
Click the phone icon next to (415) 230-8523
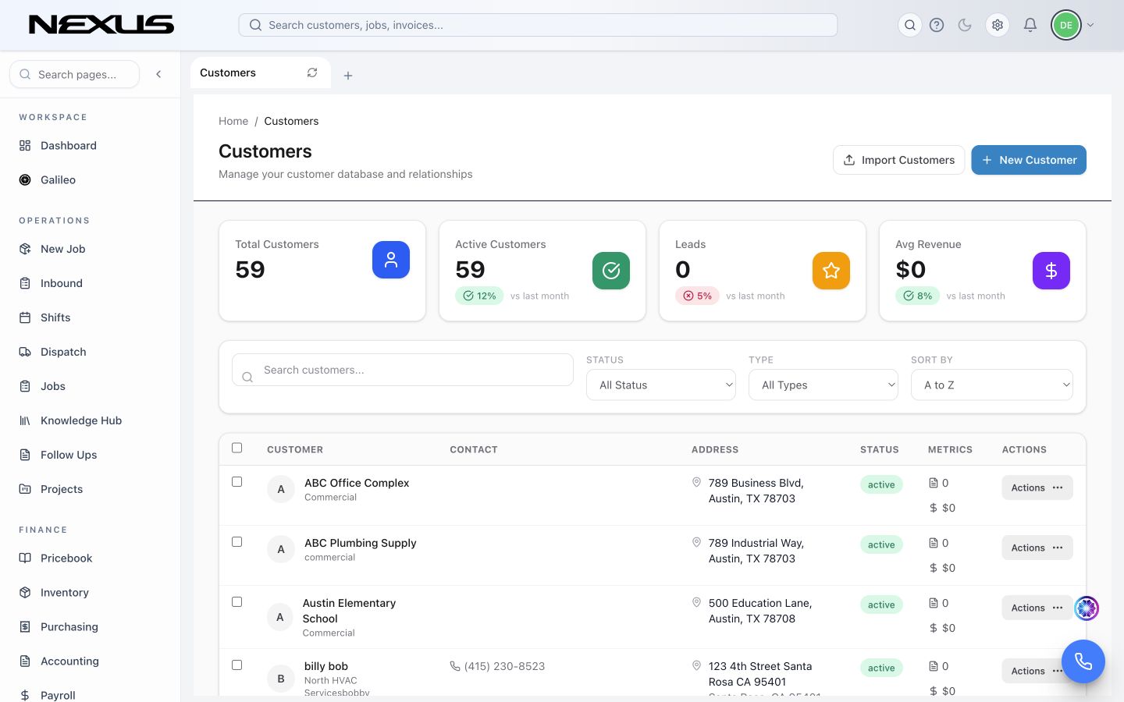[x=455, y=666]
